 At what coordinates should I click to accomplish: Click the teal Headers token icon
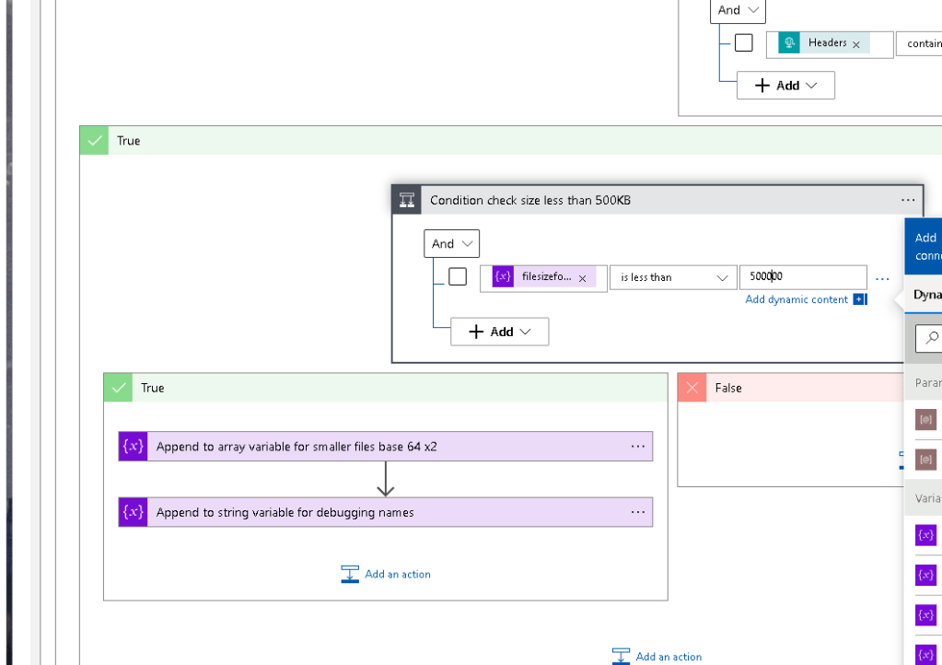pos(789,42)
